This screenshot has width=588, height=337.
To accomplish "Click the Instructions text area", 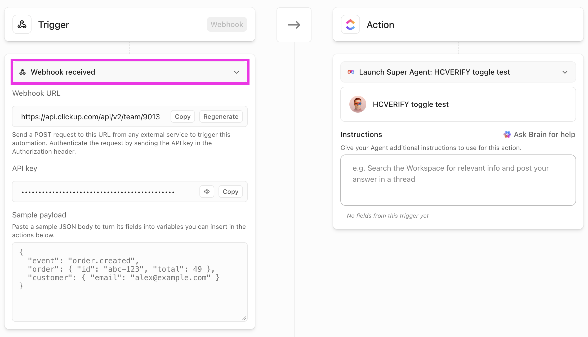I will pos(458,180).
